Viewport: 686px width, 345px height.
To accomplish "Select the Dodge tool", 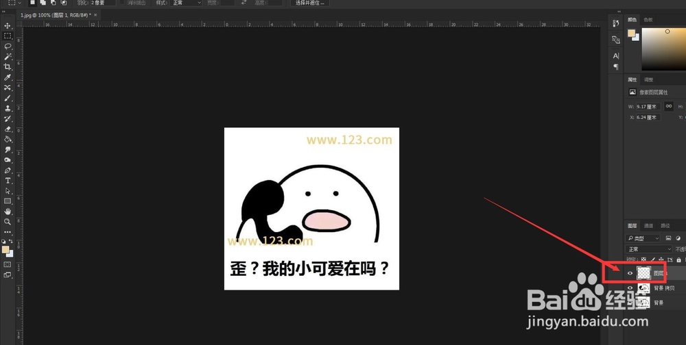I will [x=8, y=160].
